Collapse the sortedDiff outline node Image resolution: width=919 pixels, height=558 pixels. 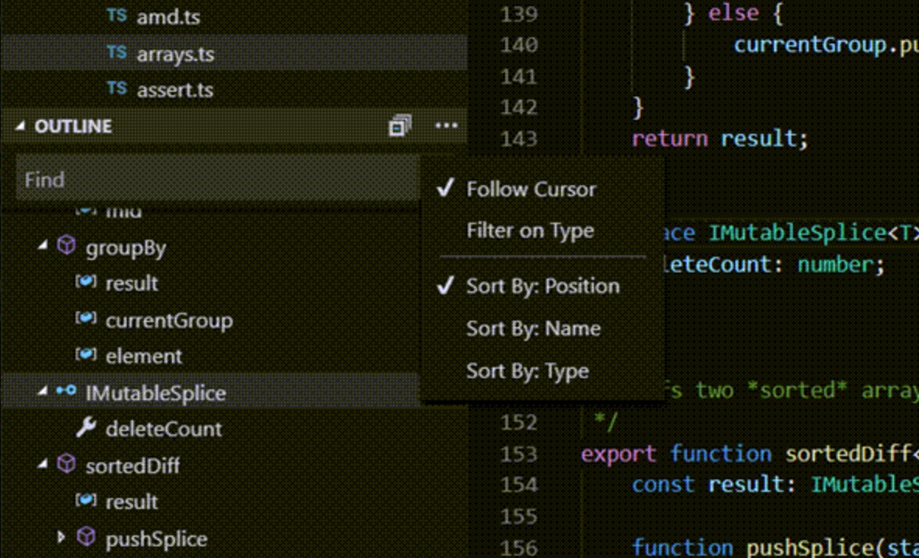42,464
